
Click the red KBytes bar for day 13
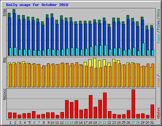[67, 109]
